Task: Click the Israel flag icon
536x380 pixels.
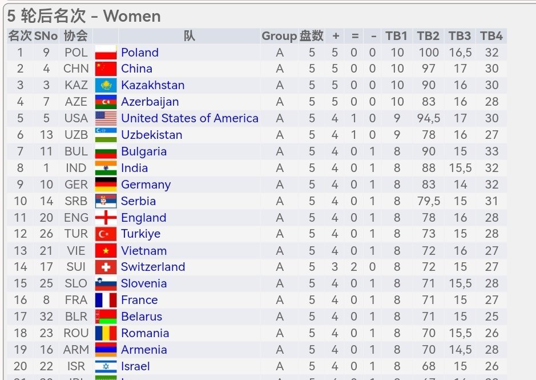Action: [106, 366]
